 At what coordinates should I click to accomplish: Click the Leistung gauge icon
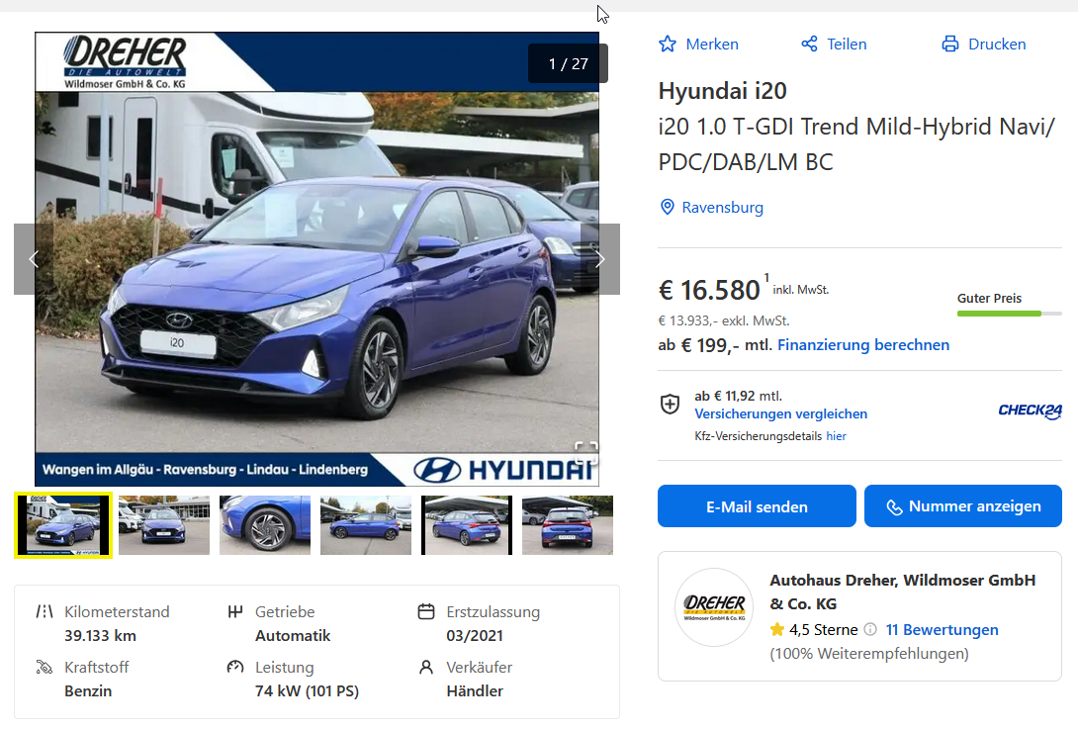(235, 667)
